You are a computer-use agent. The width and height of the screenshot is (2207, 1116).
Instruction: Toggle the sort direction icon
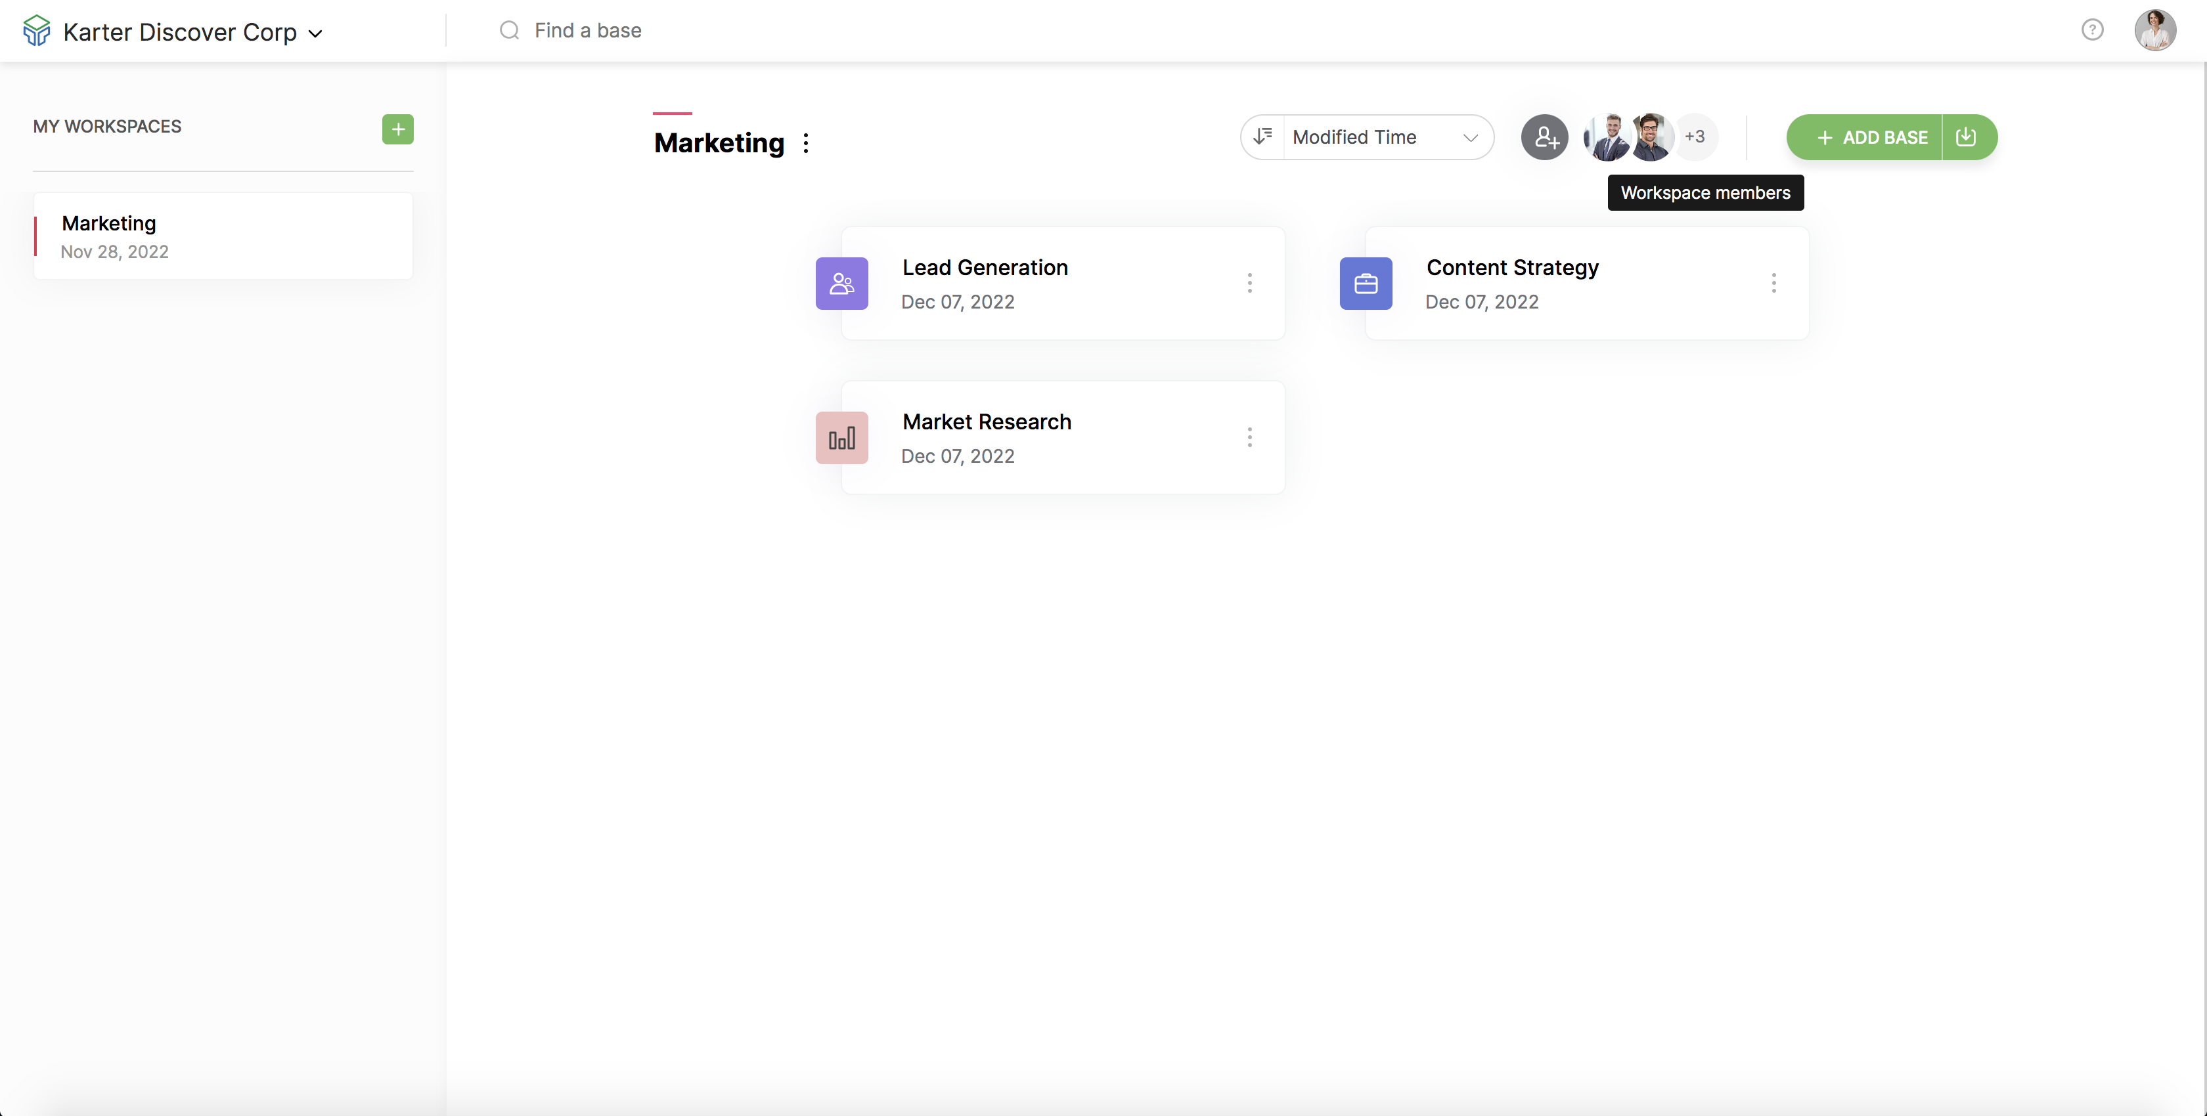click(1263, 137)
